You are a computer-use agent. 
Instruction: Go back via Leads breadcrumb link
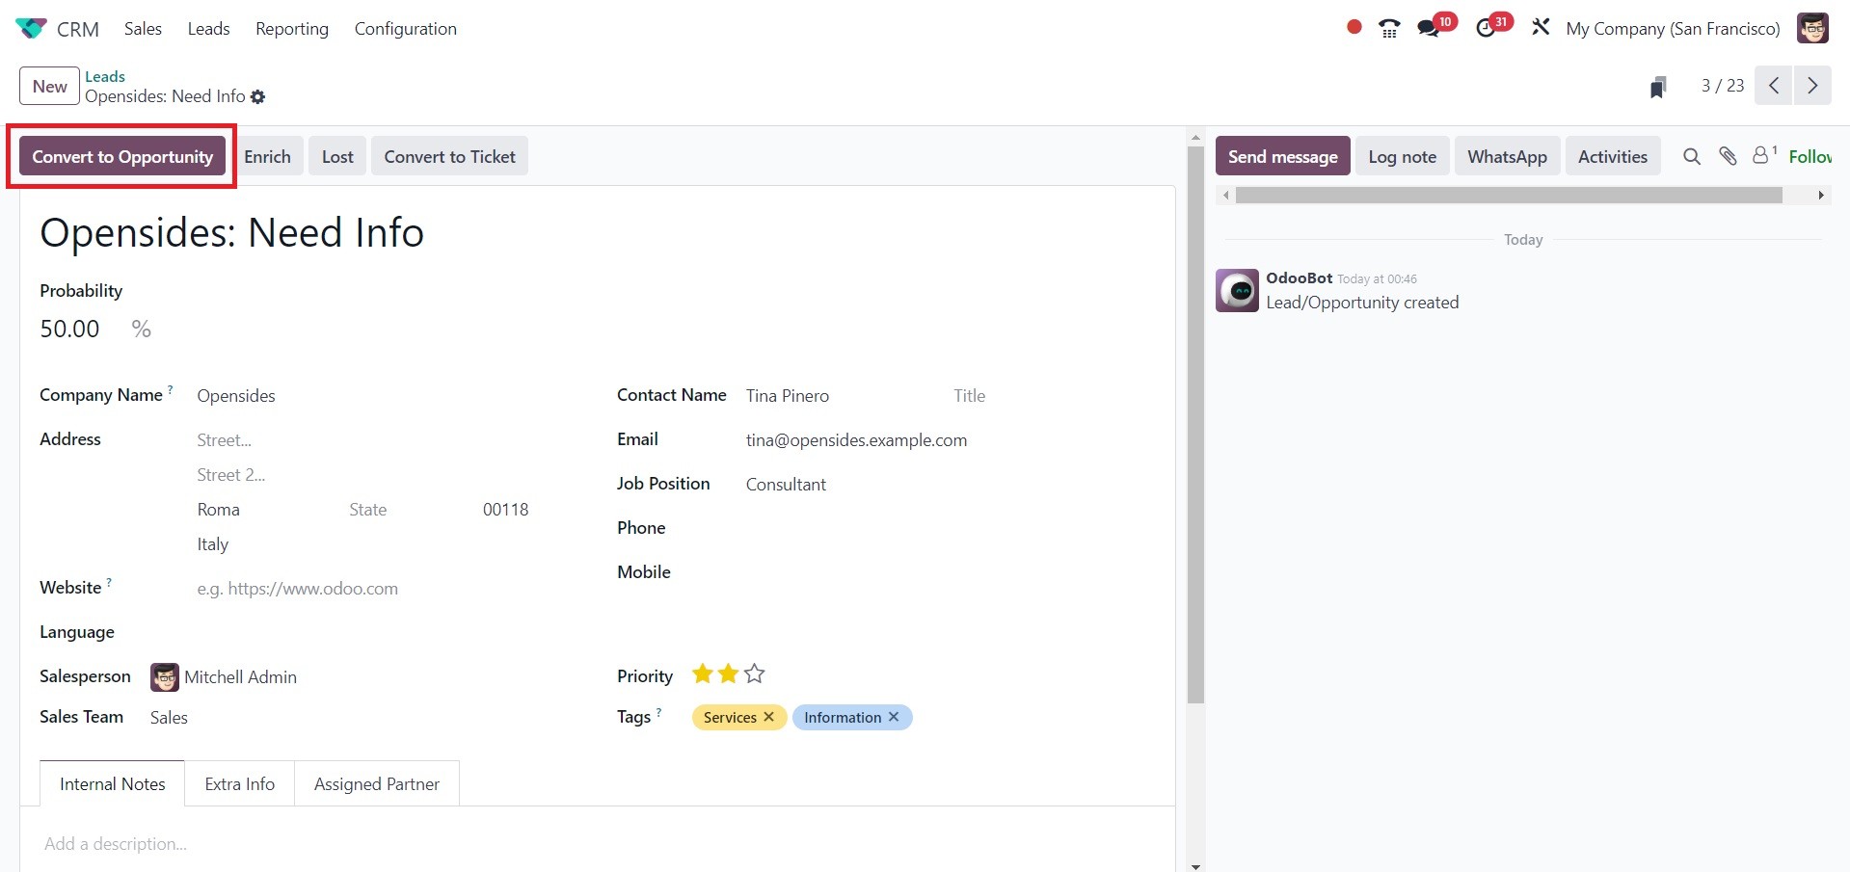point(105,76)
